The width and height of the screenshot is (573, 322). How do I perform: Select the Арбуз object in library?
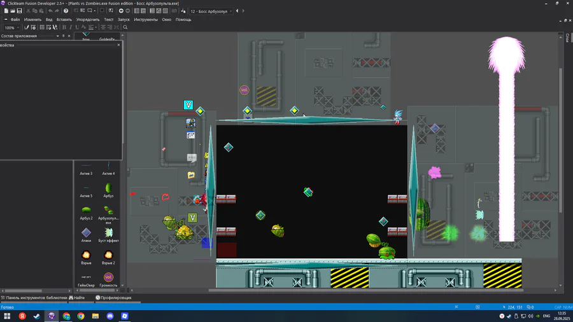(x=108, y=190)
